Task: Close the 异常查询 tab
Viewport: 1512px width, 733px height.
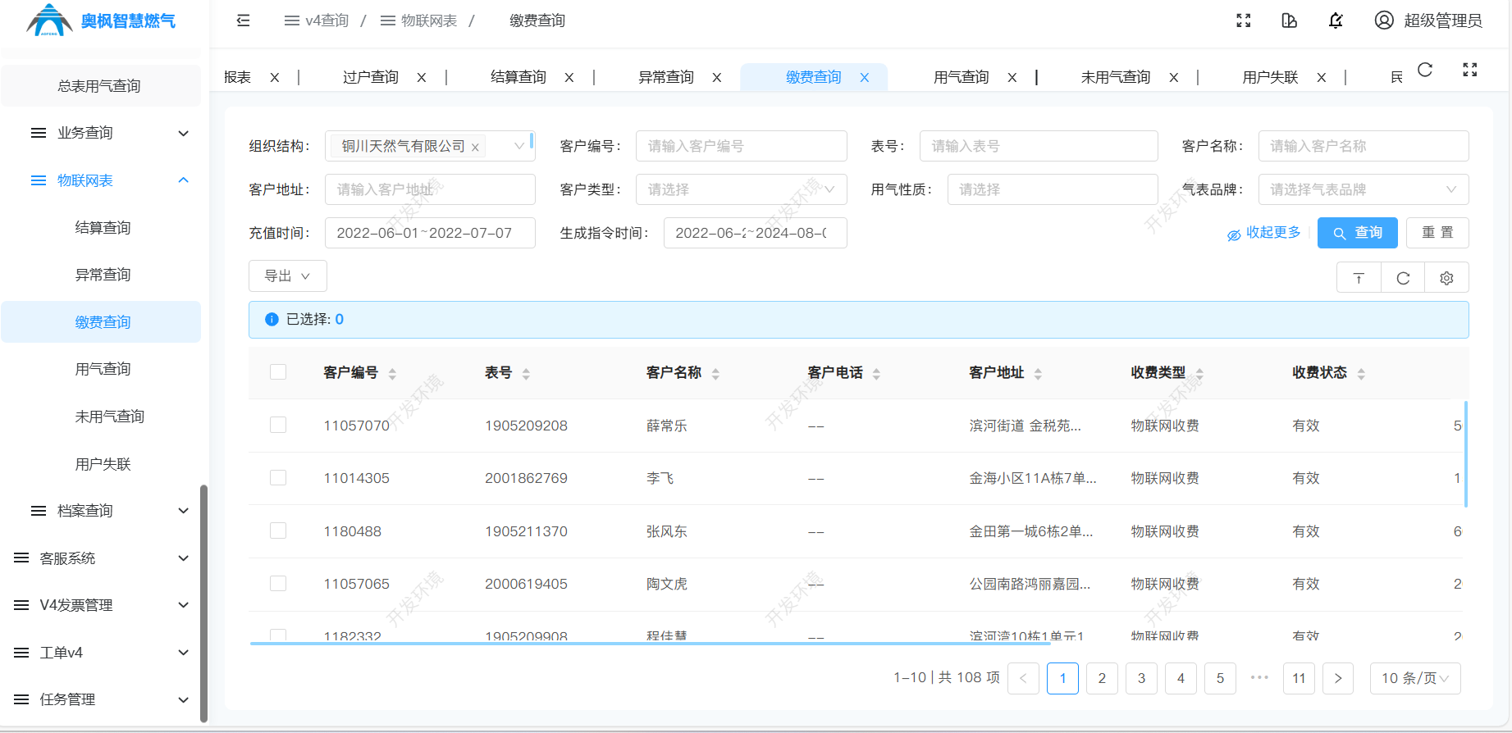Action: [x=717, y=77]
